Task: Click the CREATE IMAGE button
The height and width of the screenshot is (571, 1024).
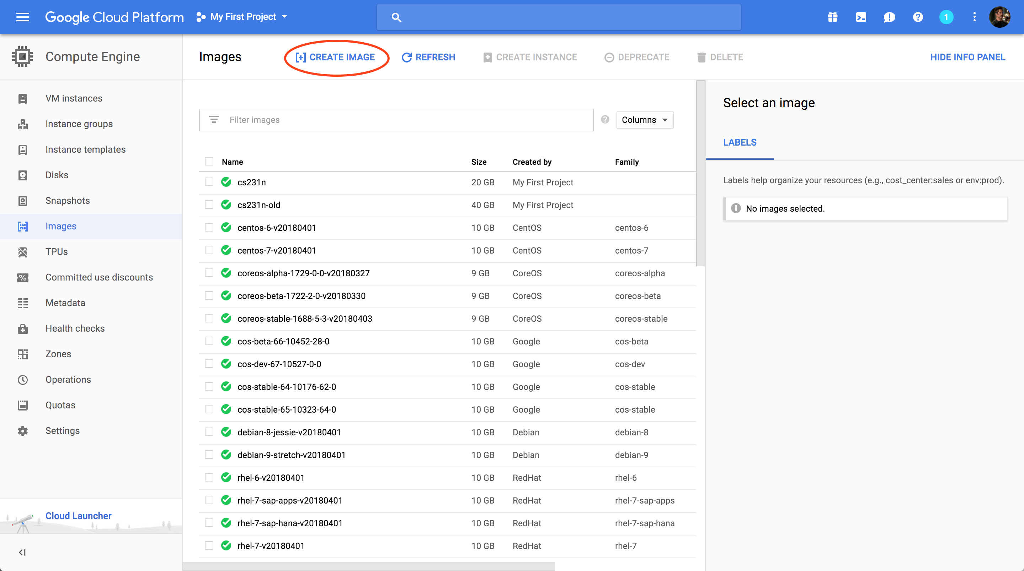Action: (335, 57)
